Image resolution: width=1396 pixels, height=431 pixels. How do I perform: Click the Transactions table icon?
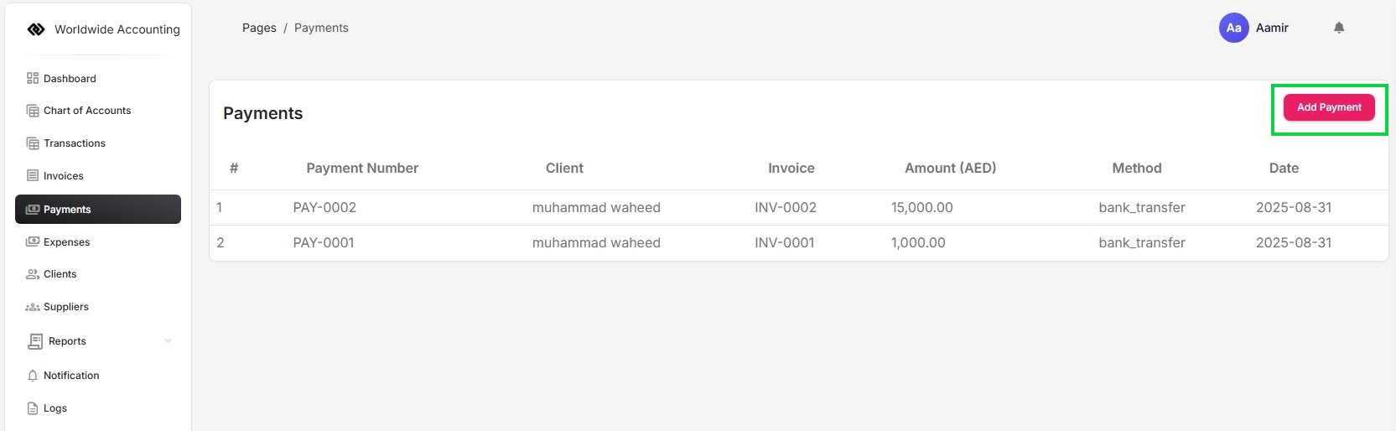click(x=33, y=143)
